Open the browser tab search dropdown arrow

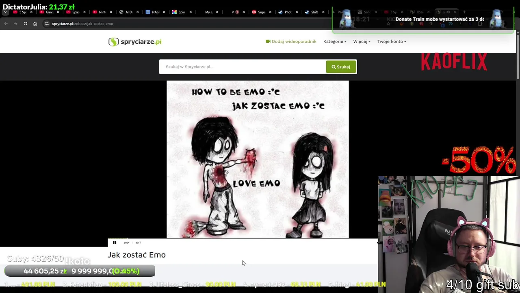[5, 12]
